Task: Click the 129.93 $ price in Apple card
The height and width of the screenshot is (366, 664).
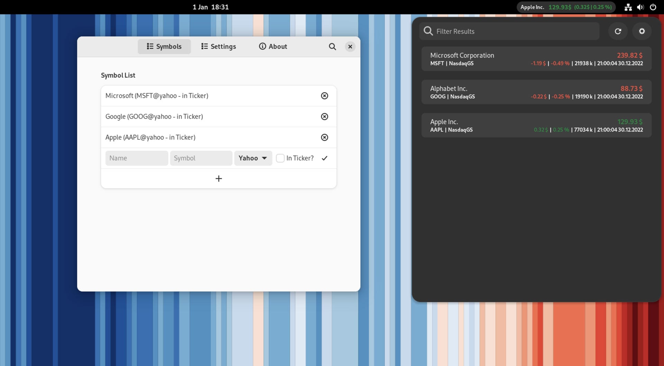Action: pos(630,122)
